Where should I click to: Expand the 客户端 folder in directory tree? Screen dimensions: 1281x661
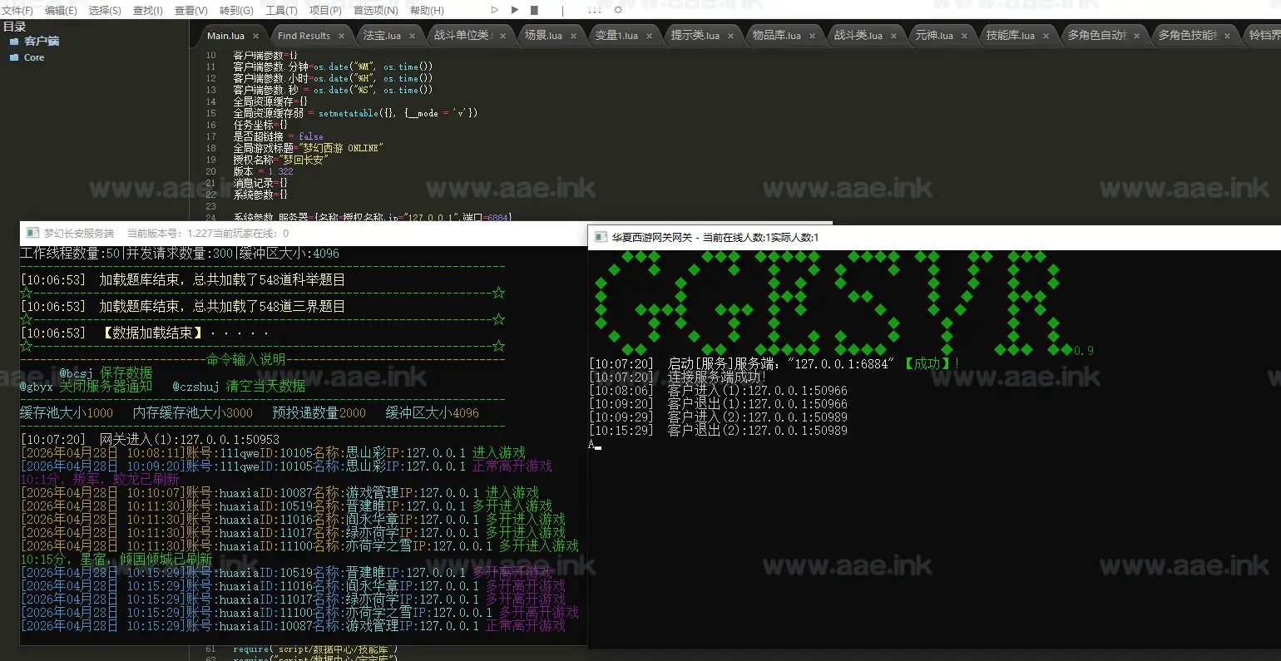coord(41,41)
